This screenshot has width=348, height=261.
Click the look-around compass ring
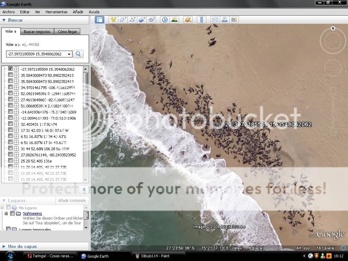[x=333, y=41]
